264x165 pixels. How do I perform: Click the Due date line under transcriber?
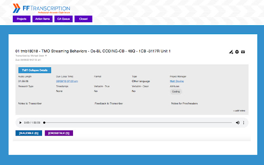[x=28, y=60]
